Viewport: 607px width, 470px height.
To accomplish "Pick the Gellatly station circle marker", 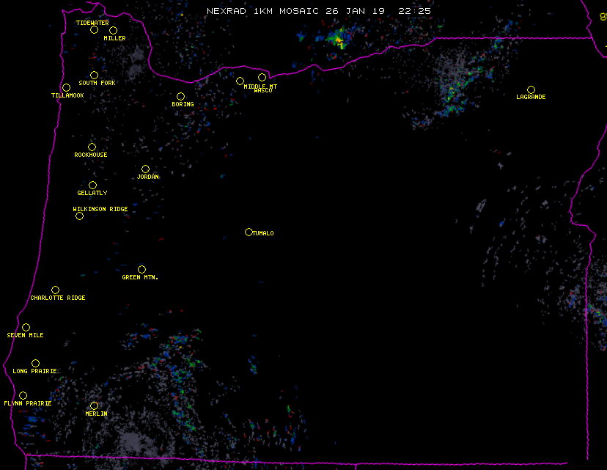I will (92, 185).
